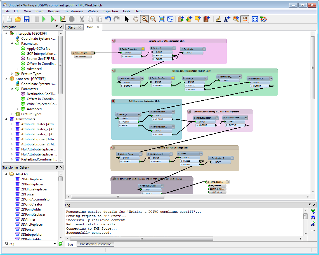
Task: Open the Inspection menu
Action: (110, 11)
